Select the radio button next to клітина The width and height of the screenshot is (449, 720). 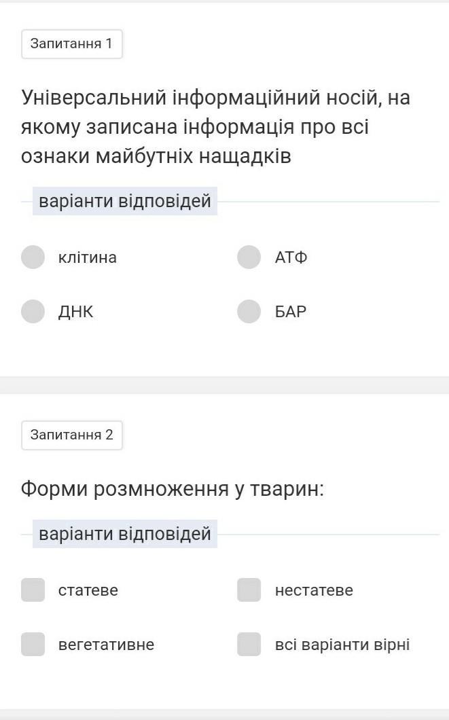click(33, 257)
